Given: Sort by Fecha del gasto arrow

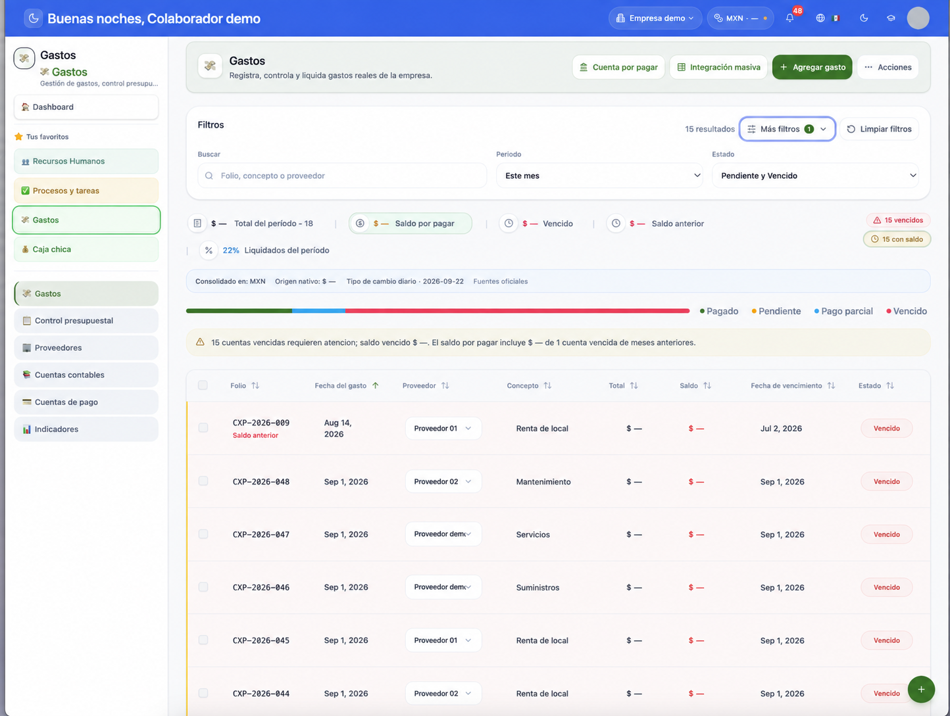Looking at the screenshot, I should coord(375,385).
